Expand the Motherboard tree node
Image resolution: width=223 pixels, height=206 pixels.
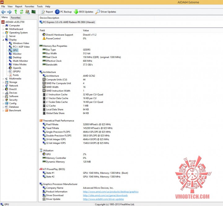3,29
